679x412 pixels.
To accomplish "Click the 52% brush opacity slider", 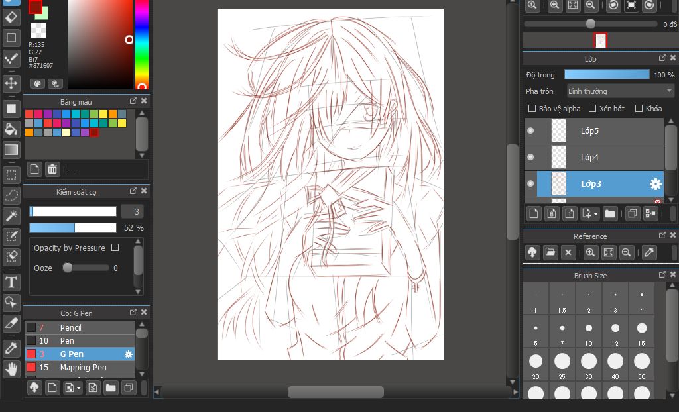I will click(x=73, y=228).
